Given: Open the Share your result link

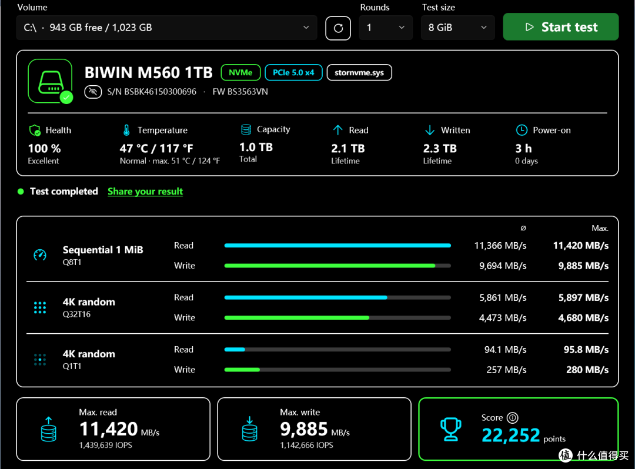Looking at the screenshot, I should 145,192.
